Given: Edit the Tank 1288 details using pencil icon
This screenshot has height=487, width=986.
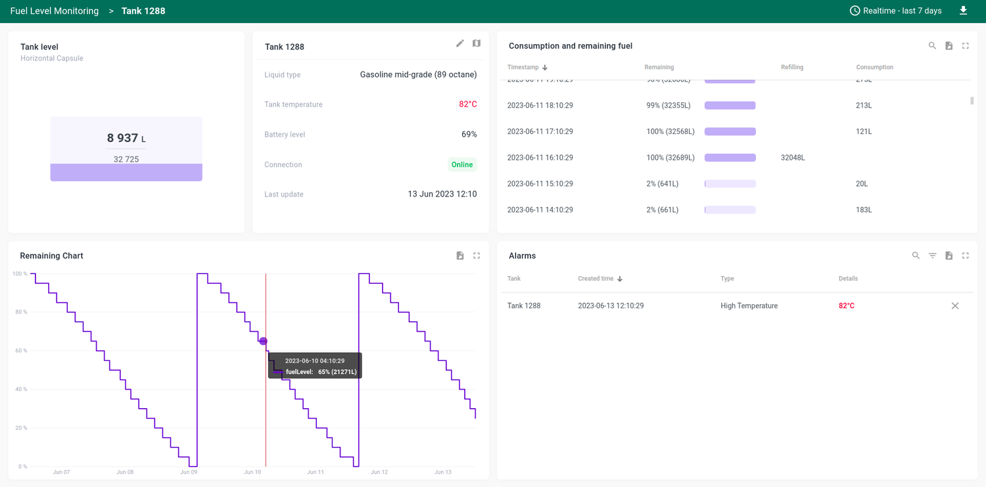Looking at the screenshot, I should tap(459, 43).
